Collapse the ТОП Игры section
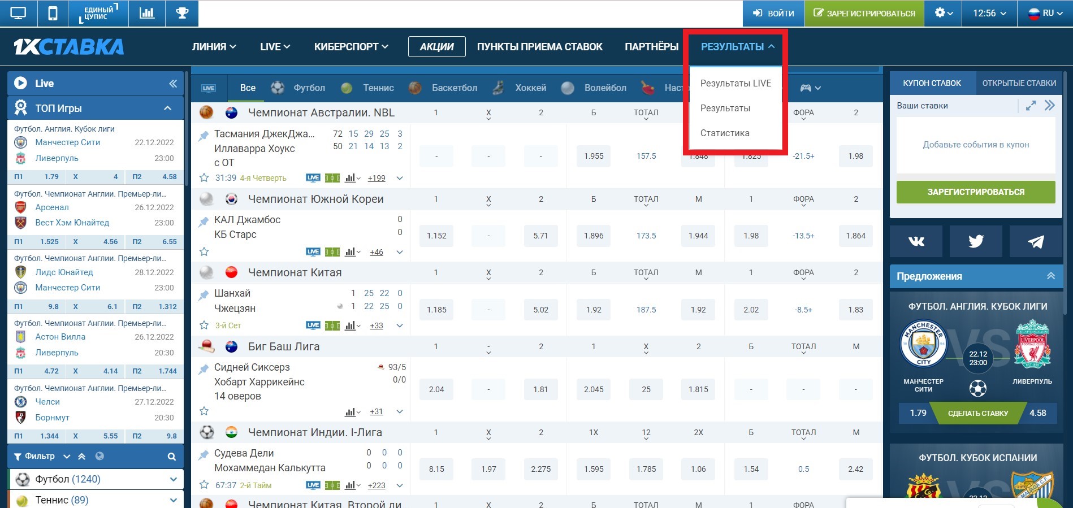This screenshot has height=508, width=1073. [x=168, y=108]
